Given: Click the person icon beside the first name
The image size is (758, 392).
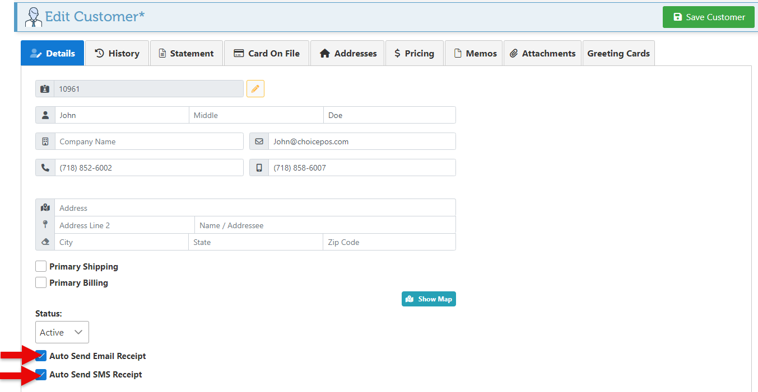Looking at the screenshot, I should 45,115.
